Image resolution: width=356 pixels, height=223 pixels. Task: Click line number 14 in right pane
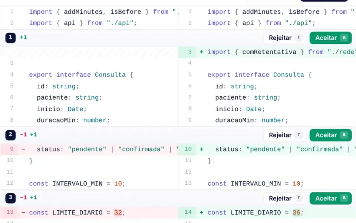click(188, 212)
